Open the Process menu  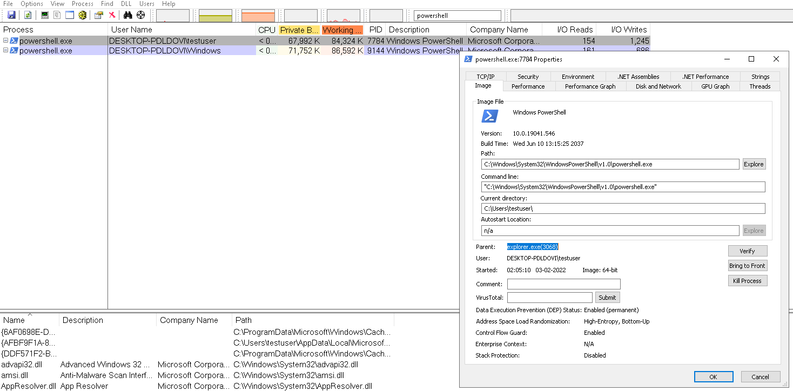tap(82, 4)
